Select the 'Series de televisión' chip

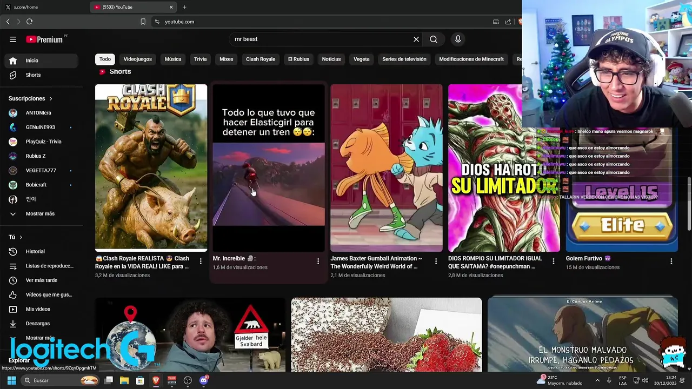pyautogui.click(x=404, y=59)
